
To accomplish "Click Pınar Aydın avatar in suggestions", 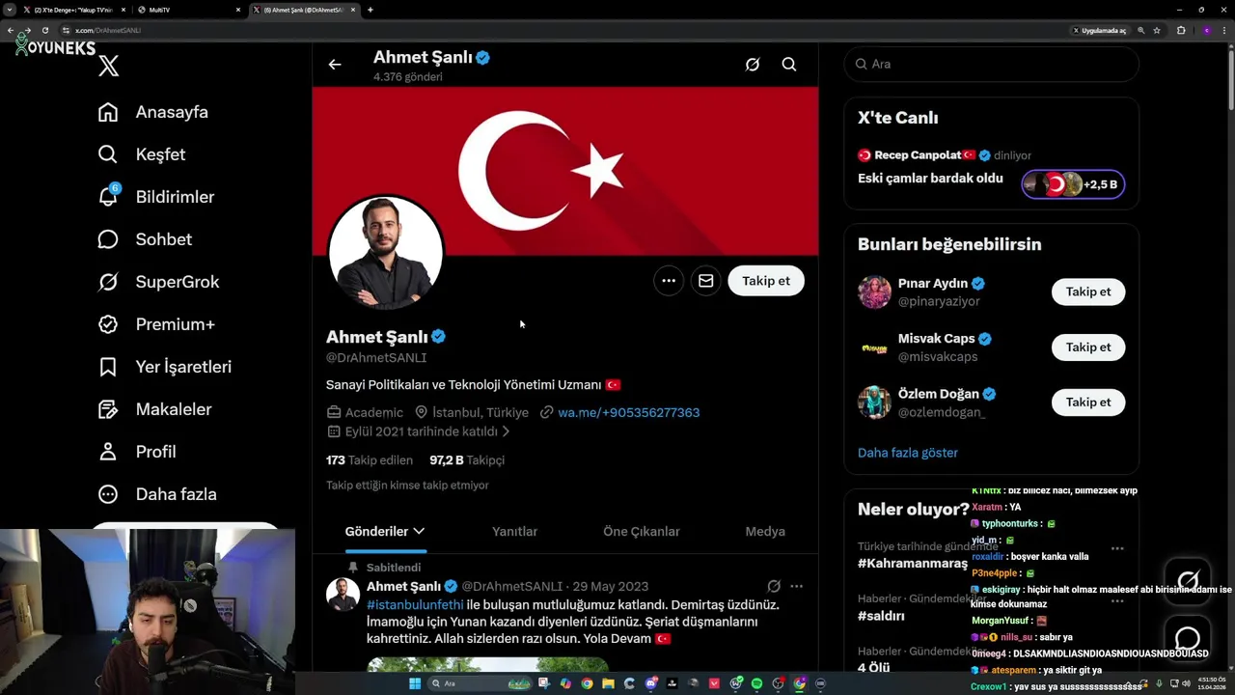I will (875, 292).
